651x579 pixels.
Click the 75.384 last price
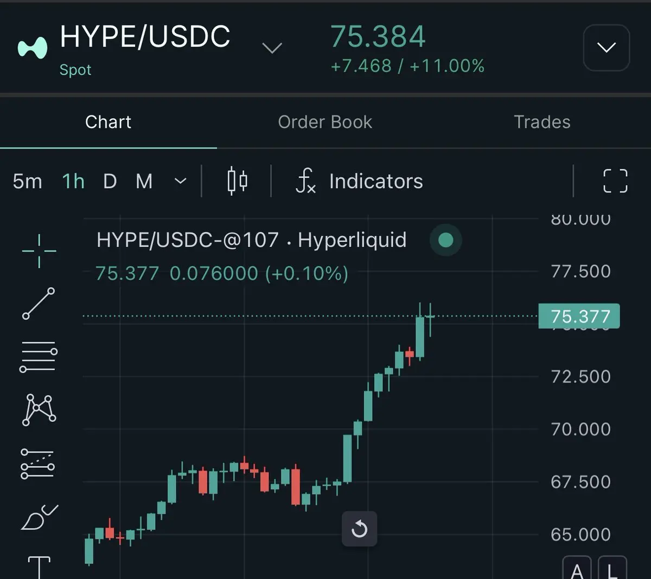point(378,37)
